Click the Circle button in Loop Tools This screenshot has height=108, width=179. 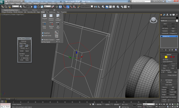(x=22, y=60)
